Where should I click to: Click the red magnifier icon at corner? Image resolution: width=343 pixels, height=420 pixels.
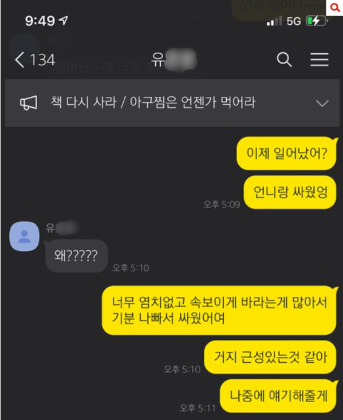(334, 7)
